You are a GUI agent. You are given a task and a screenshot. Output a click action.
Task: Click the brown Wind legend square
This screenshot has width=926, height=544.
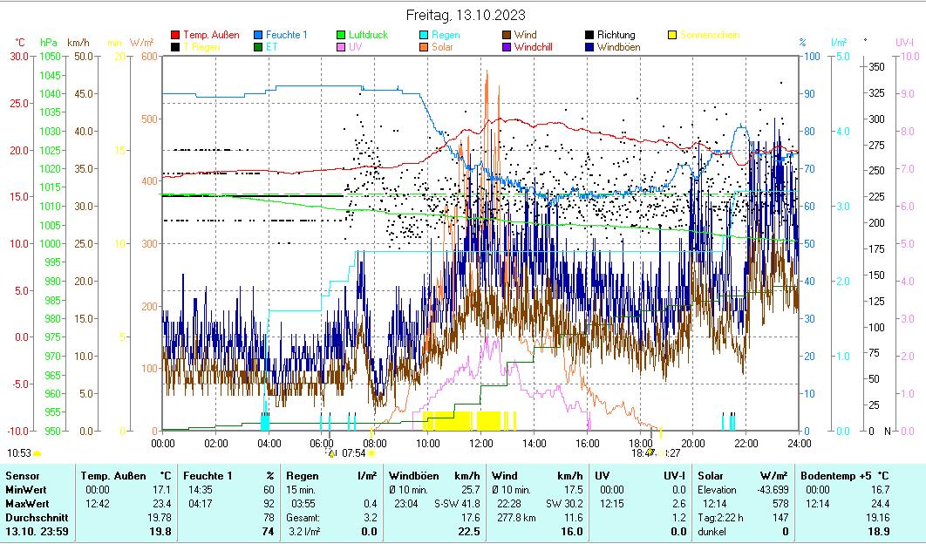click(x=507, y=36)
